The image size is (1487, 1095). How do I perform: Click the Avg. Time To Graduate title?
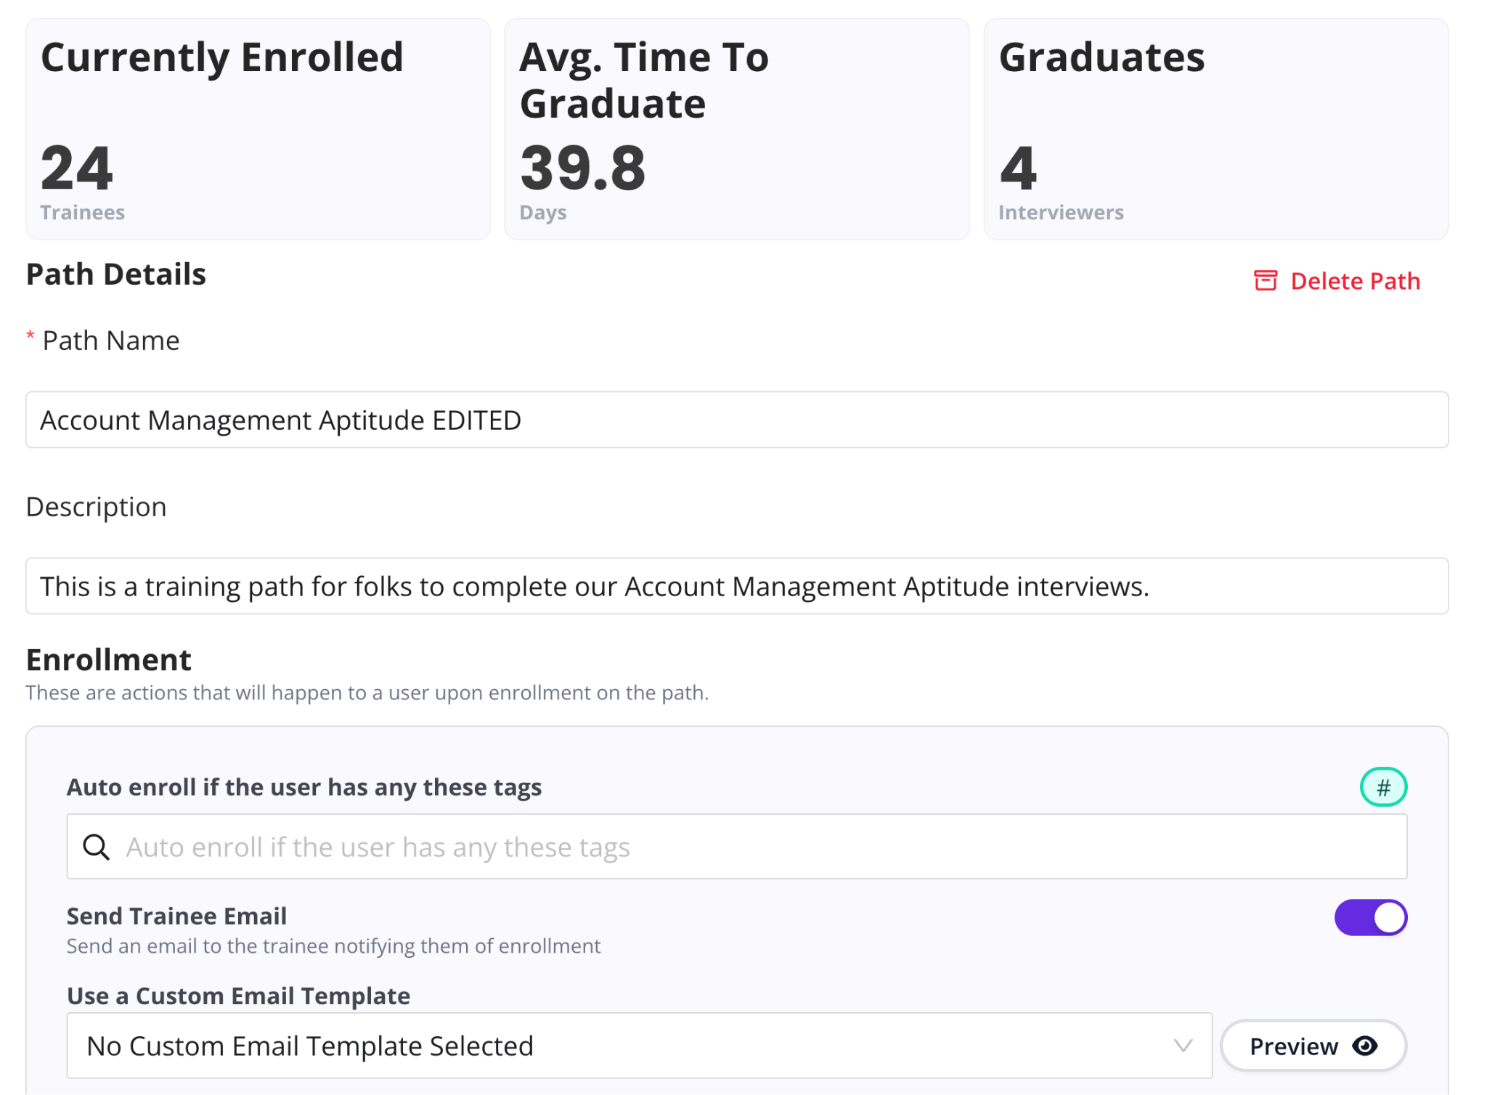(644, 80)
